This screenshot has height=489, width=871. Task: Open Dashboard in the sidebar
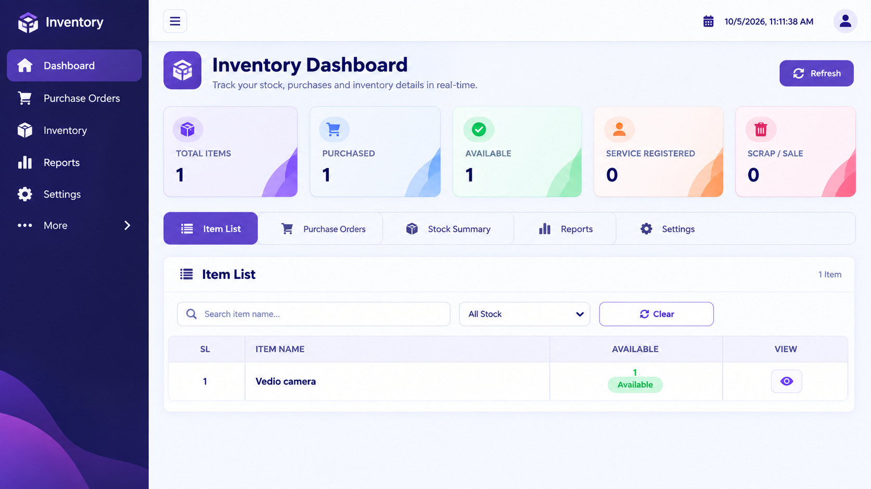tap(74, 66)
